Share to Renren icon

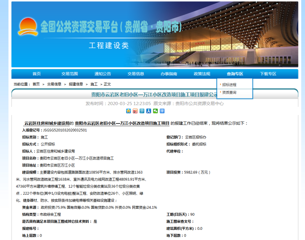coord(149,111)
